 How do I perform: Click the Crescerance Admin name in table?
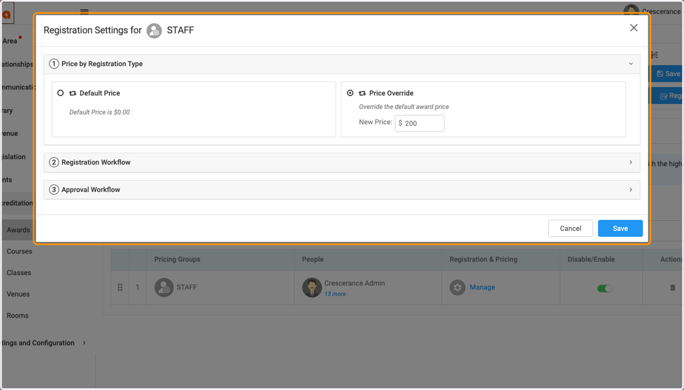[x=355, y=283]
